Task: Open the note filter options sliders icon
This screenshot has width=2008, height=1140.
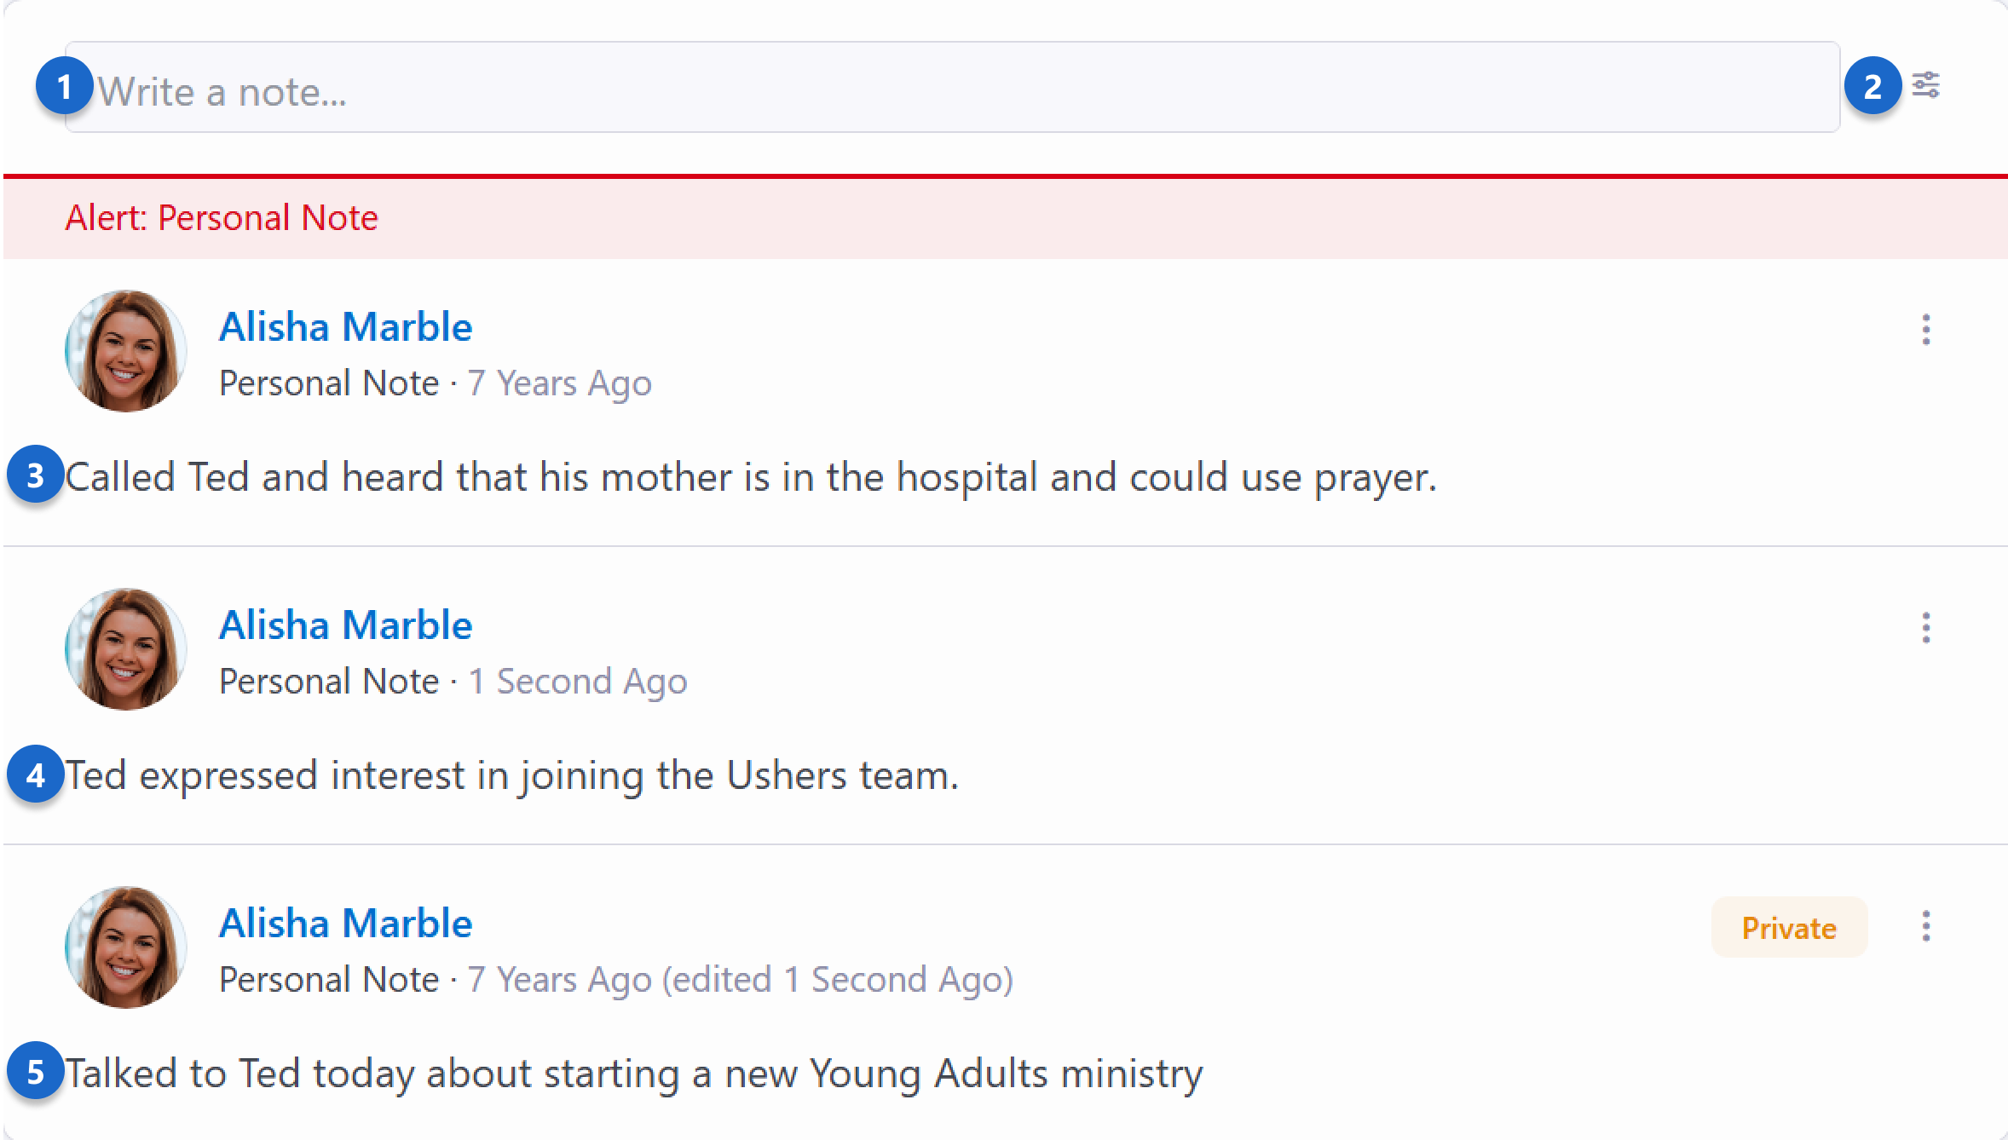Action: pos(1925,85)
